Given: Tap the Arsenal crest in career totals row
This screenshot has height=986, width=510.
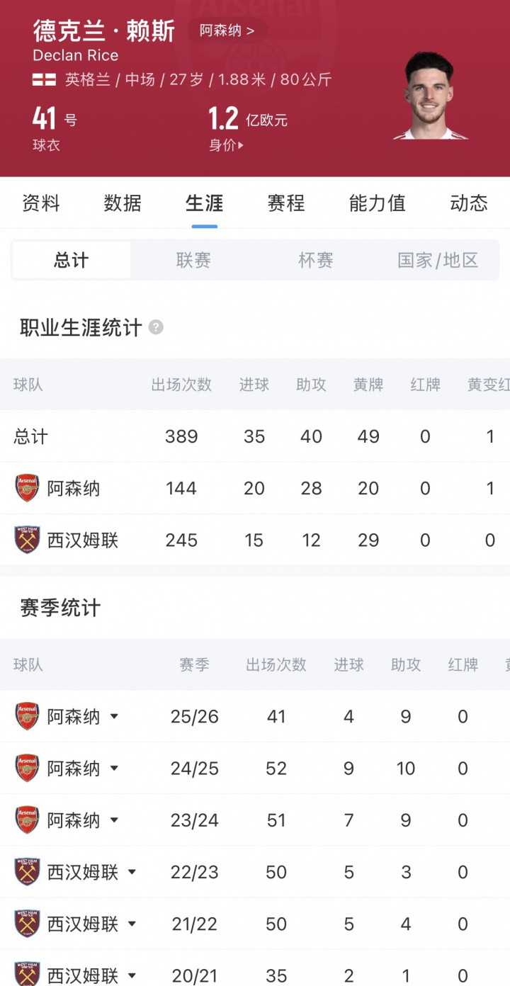Looking at the screenshot, I should (28, 488).
